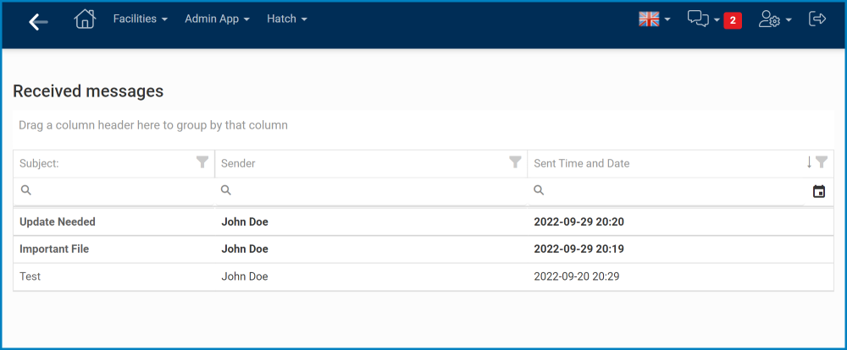Open the user settings gear icon
Screen dimensions: 847x350
[770, 19]
